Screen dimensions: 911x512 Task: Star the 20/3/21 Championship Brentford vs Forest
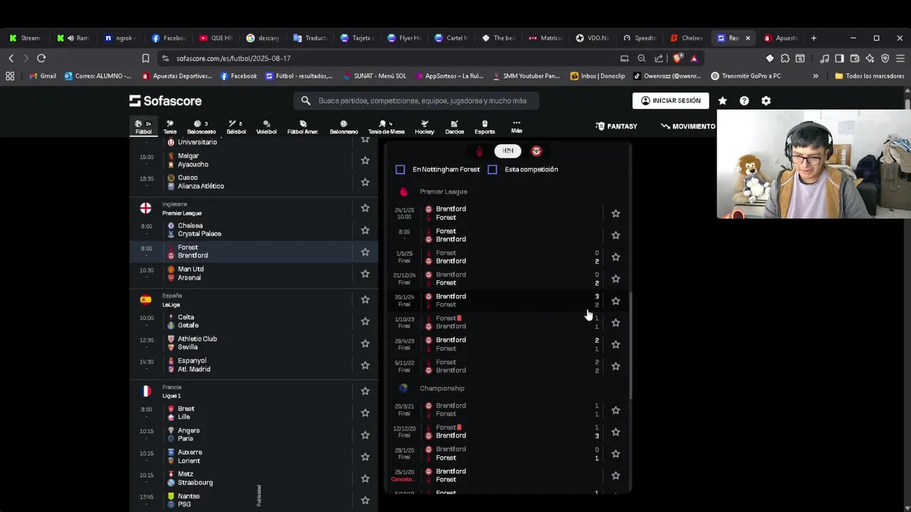click(x=616, y=410)
